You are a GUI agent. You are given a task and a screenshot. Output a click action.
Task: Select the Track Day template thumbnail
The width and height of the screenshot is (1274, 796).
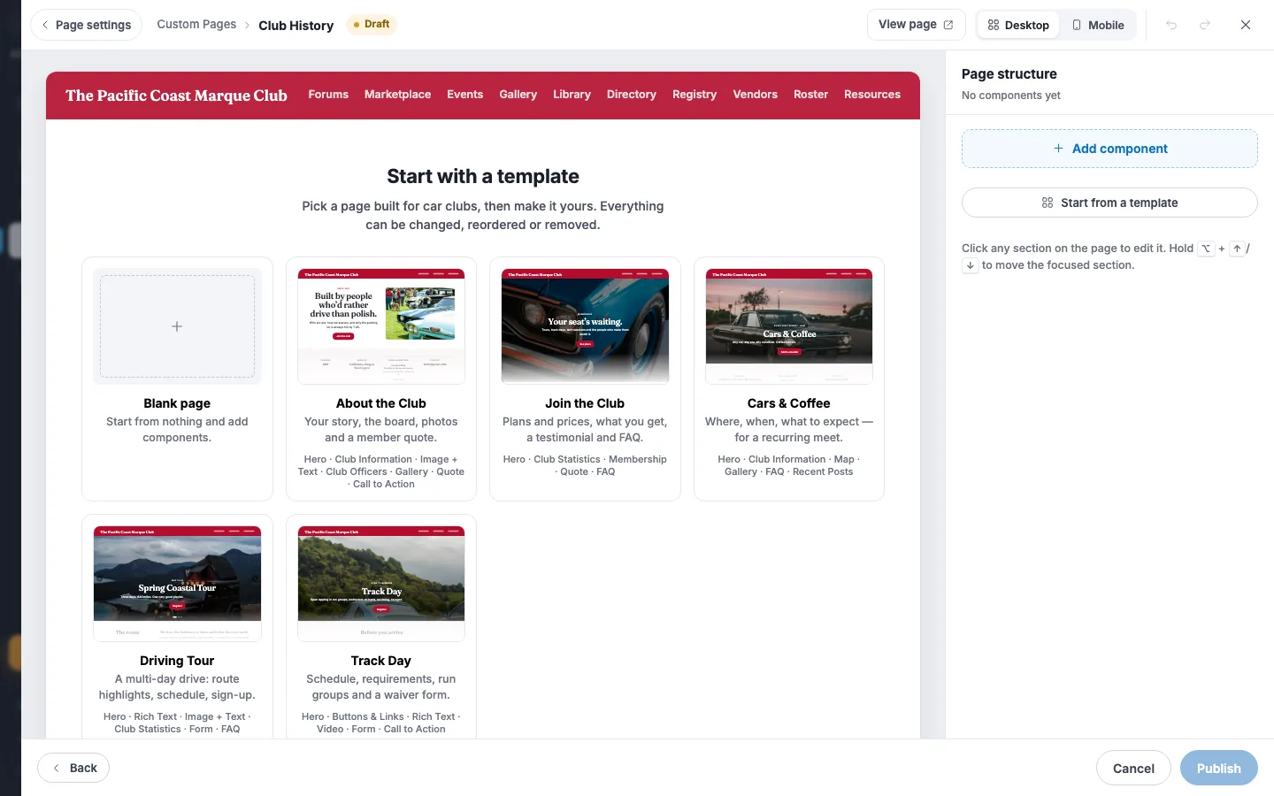click(x=381, y=584)
